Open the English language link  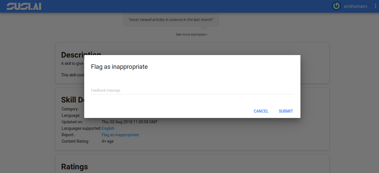[108, 128]
